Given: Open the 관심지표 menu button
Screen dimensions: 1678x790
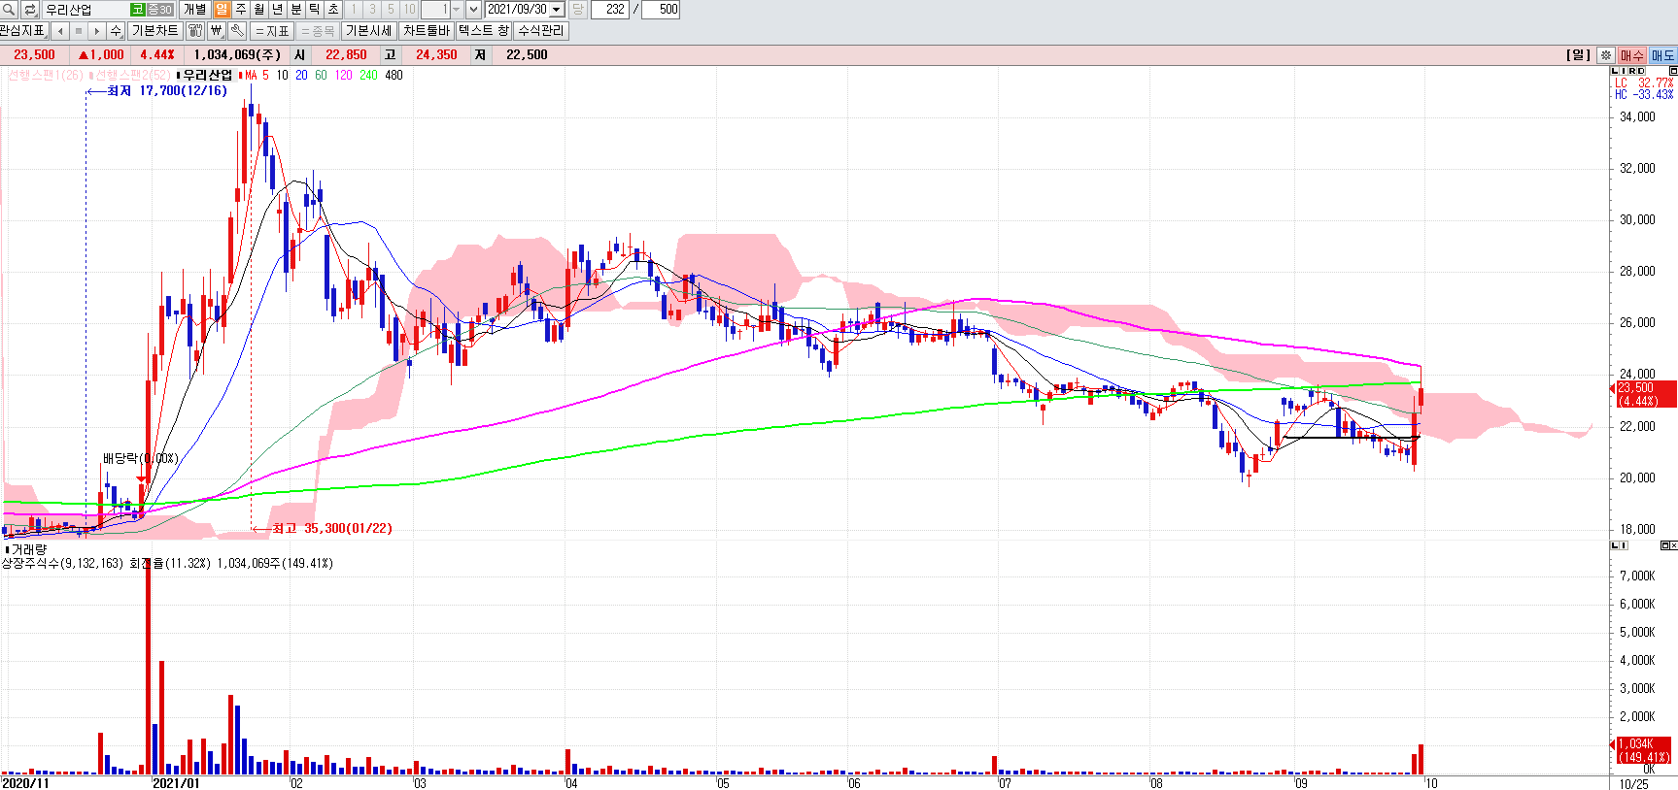Looking at the screenshot, I should point(23,31).
